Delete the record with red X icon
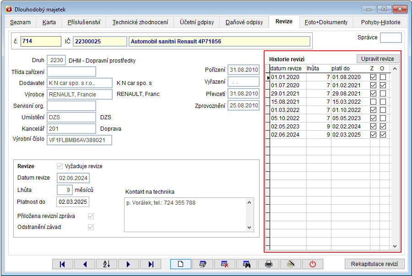The image size is (412, 276). click(x=225, y=264)
